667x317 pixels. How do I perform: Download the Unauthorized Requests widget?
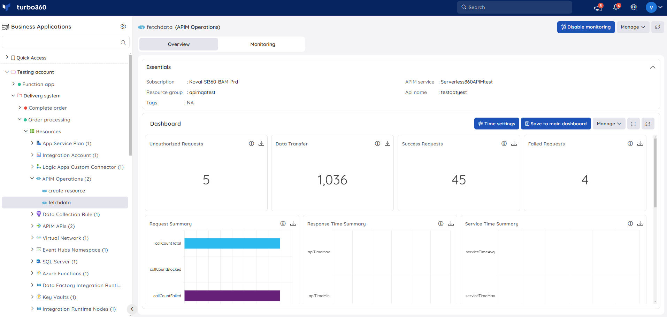point(261,144)
